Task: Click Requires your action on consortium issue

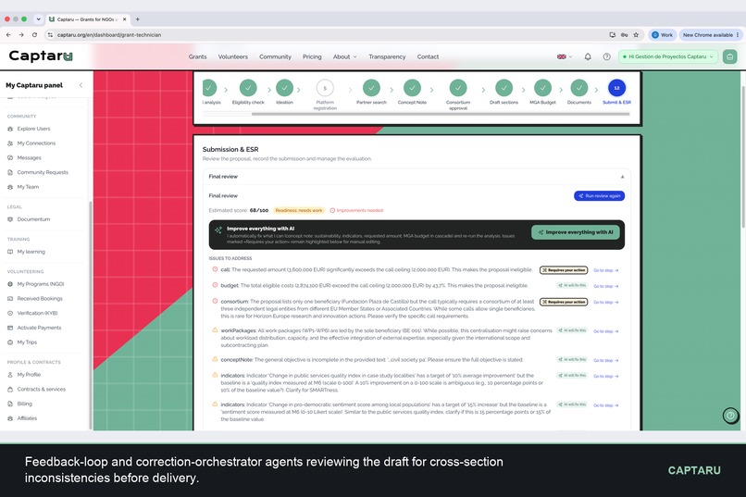Action: [564, 302]
